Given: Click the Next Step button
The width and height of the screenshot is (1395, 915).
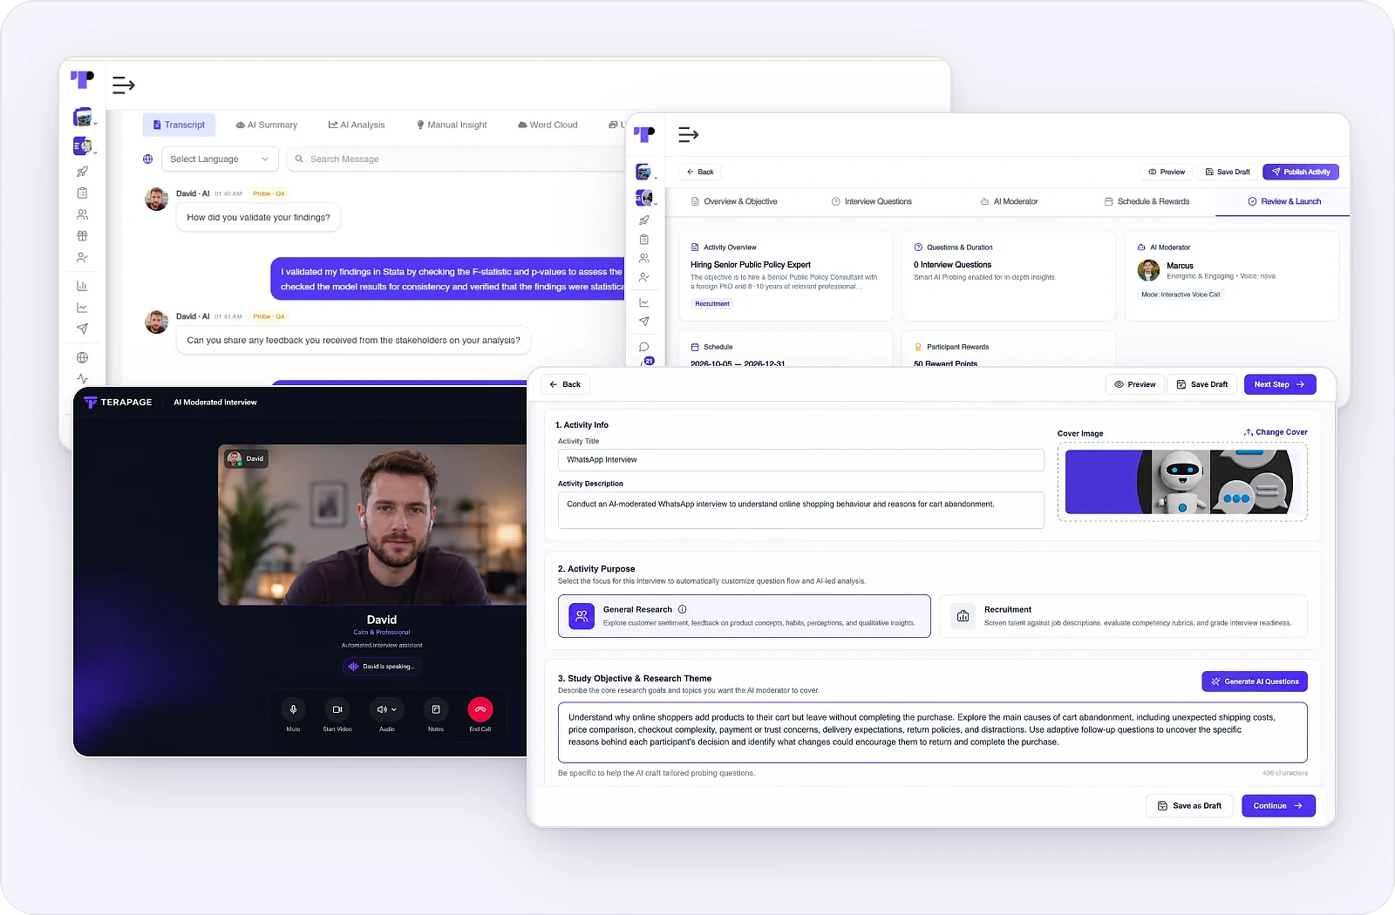Looking at the screenshot, I should (1279, 384).
